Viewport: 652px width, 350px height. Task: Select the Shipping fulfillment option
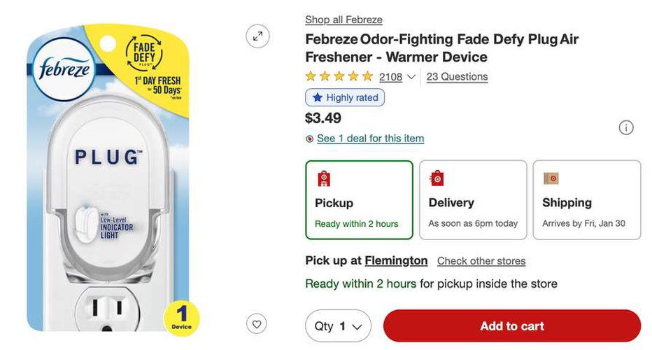[586, 200]
